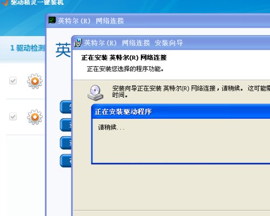Screen dimensions: 270x216
Task: Click the first blue button in Intel window
Action: click(66, 107)
